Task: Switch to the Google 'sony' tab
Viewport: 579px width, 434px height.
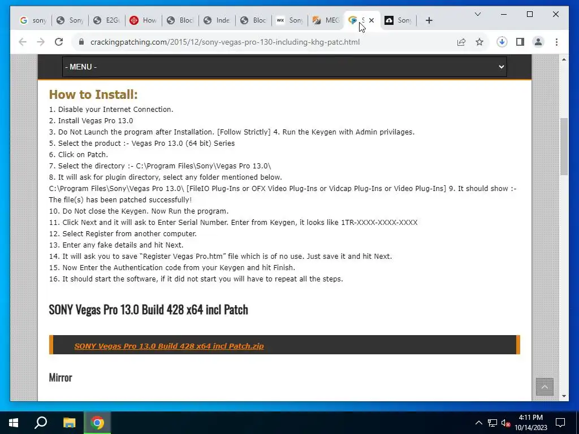Action: pos(33,20)
